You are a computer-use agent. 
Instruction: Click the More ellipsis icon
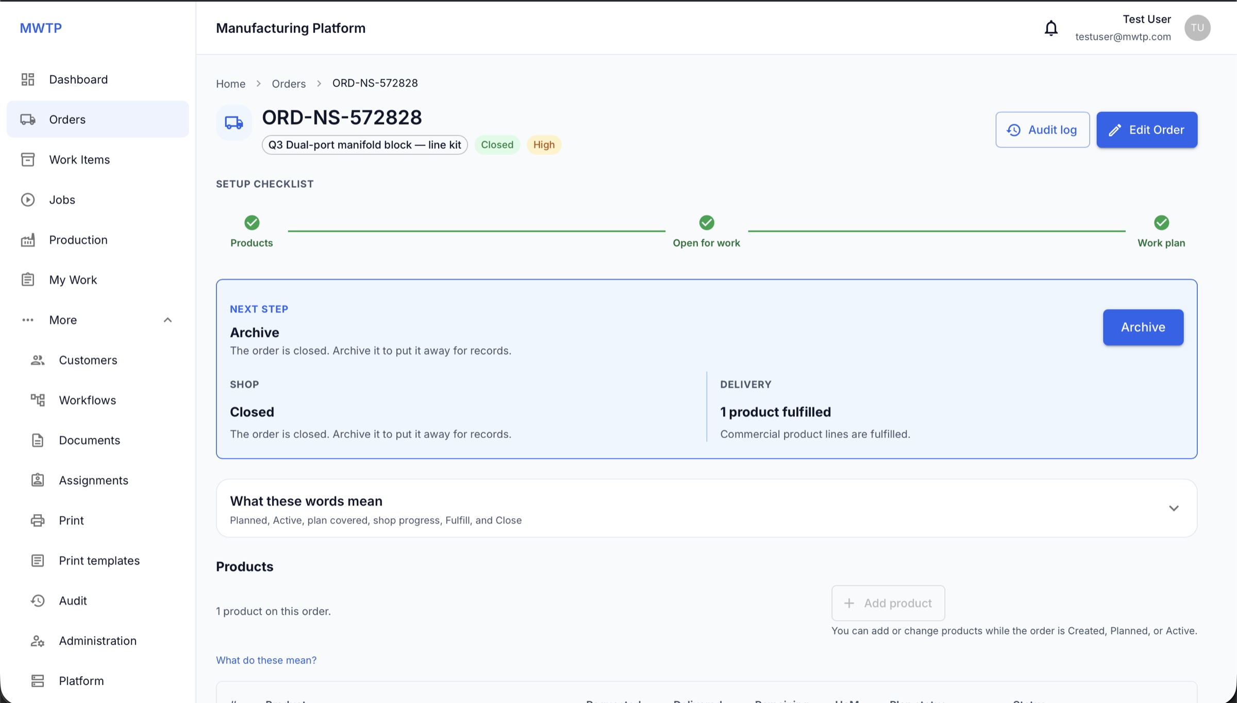[x=28, y=320]
